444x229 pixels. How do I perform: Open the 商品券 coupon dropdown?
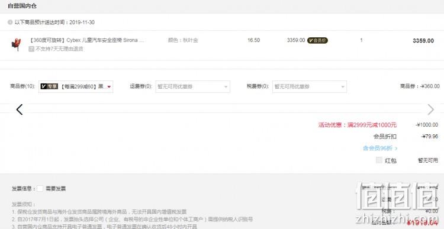click(x=76, y=86)
